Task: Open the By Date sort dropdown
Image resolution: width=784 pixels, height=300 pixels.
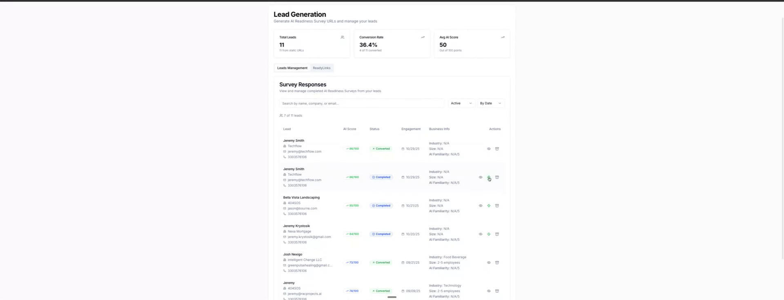Action: pyautogui.click(x=491, y=104)
